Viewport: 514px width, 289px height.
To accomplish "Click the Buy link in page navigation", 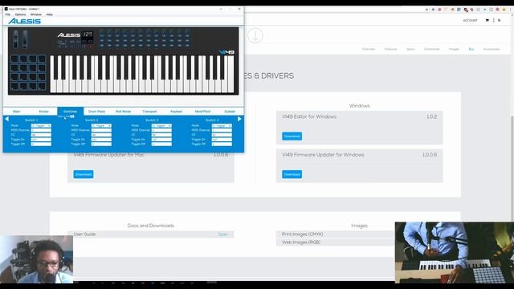I will [x=471, y=49].
